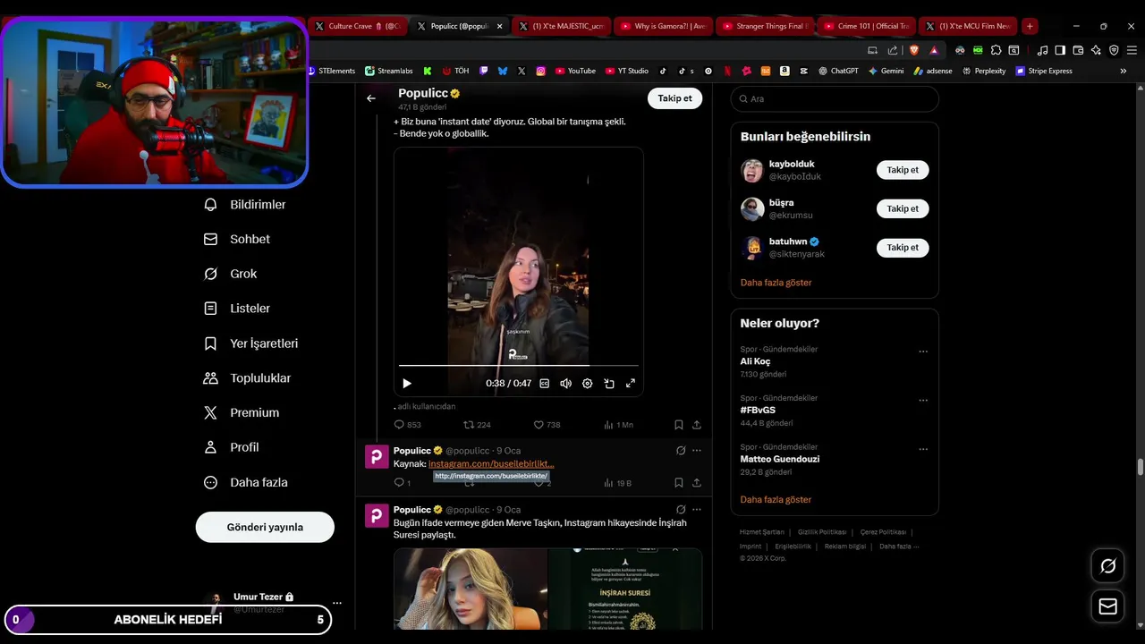Play the embedded tweet video
The height and width of the screenshot is (644, 1145).
click(x=407, y=384)
